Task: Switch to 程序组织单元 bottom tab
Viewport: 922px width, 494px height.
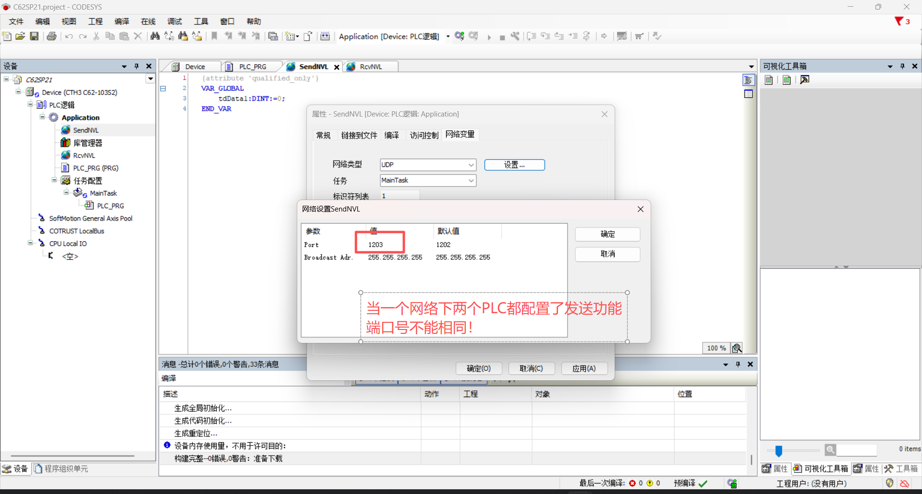Action: [61, 469]
